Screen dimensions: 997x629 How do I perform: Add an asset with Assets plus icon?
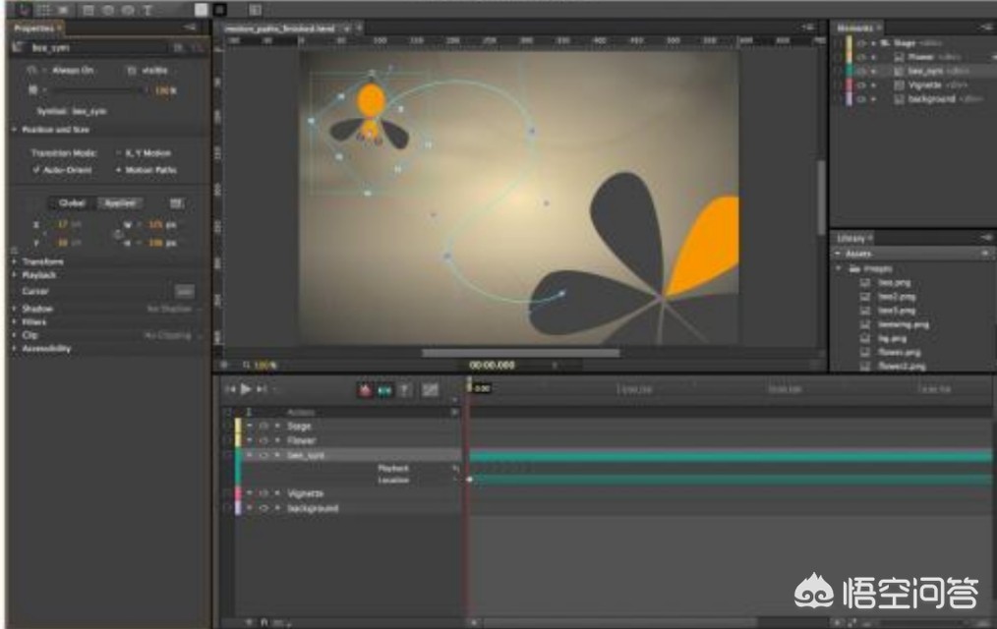tap(985, 254)
